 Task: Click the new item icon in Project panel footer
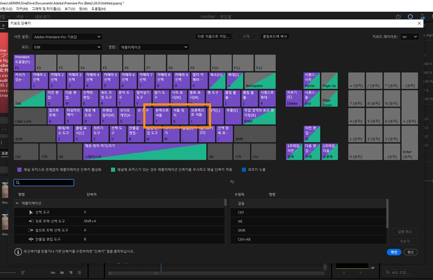click(71, 272)
